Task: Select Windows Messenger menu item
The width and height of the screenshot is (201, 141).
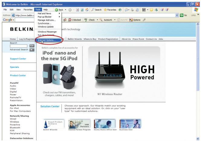Action: 48,32
